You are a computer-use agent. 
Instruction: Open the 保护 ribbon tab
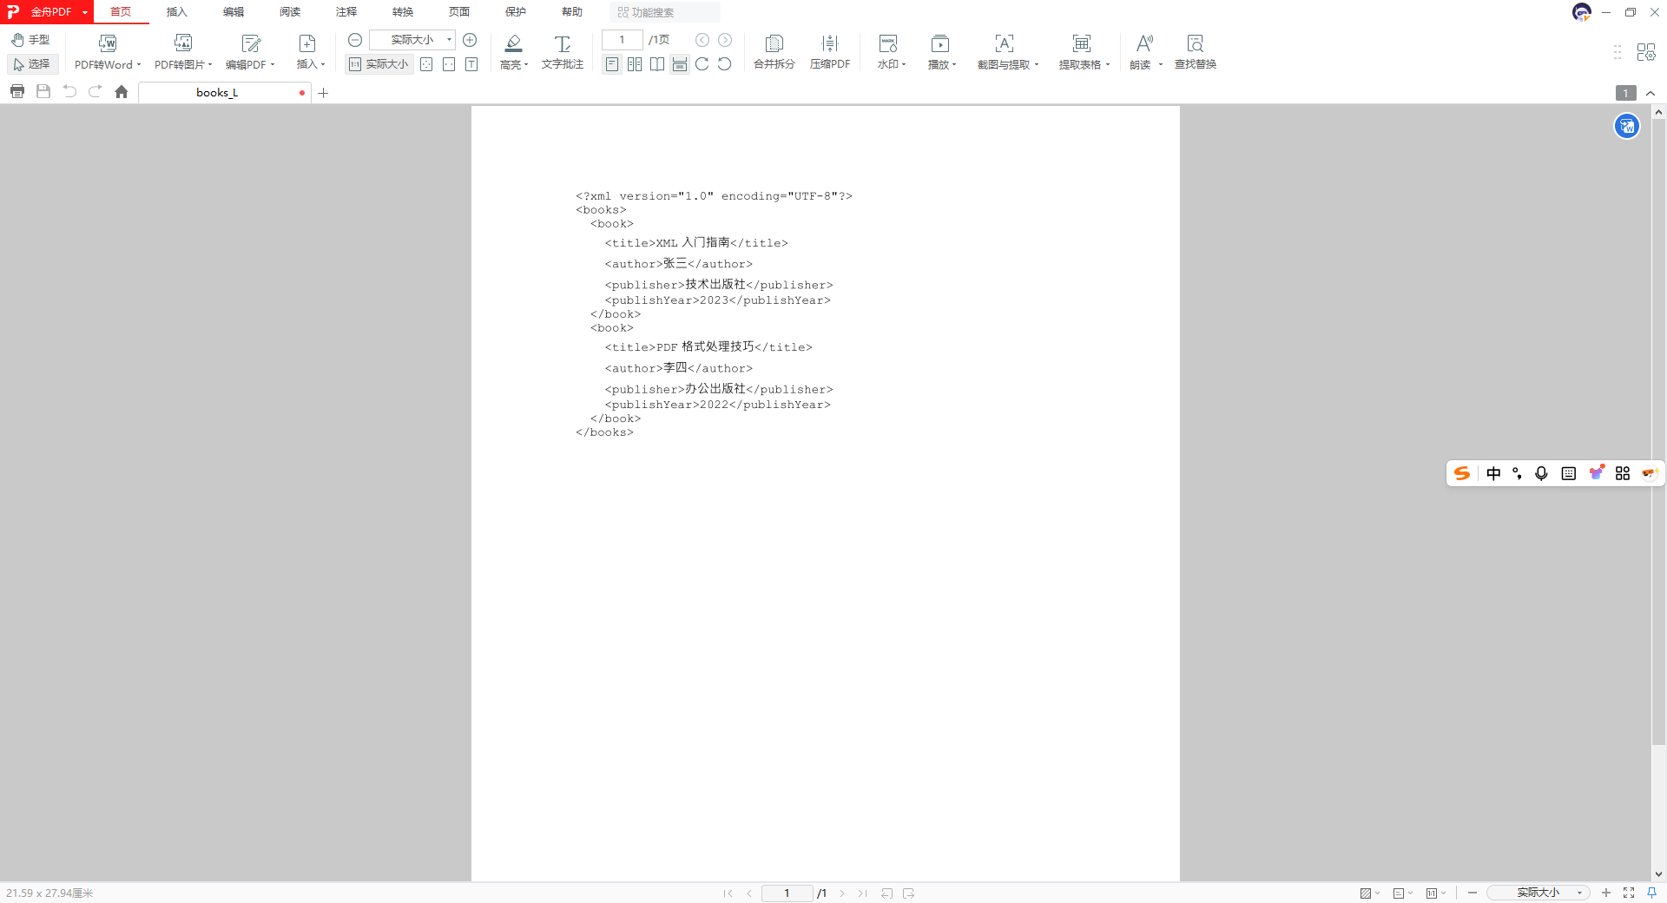point(516,12)
